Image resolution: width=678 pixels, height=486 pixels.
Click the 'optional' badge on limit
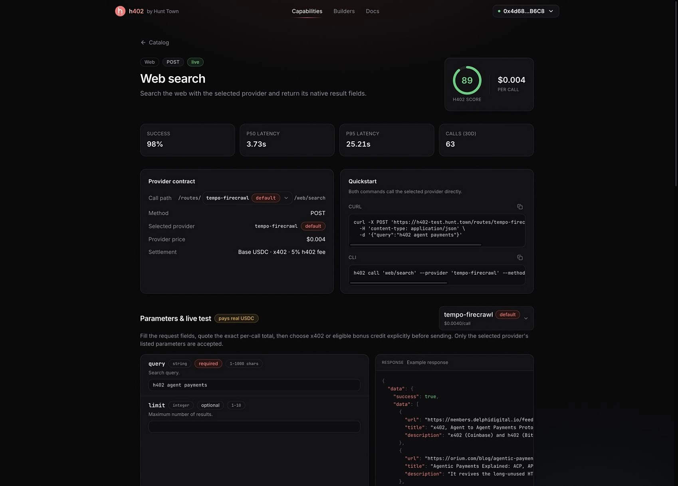(210, 405)
